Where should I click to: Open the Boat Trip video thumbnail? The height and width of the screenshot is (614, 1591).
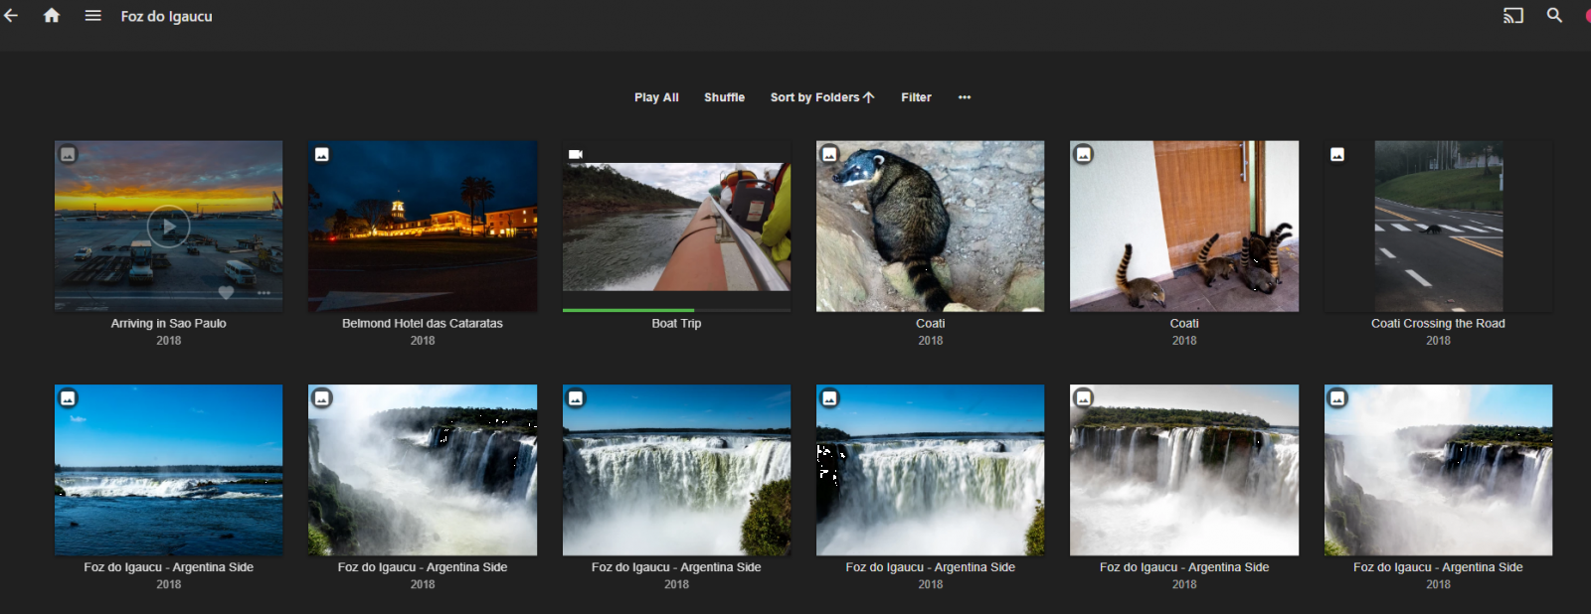(676, 227)
